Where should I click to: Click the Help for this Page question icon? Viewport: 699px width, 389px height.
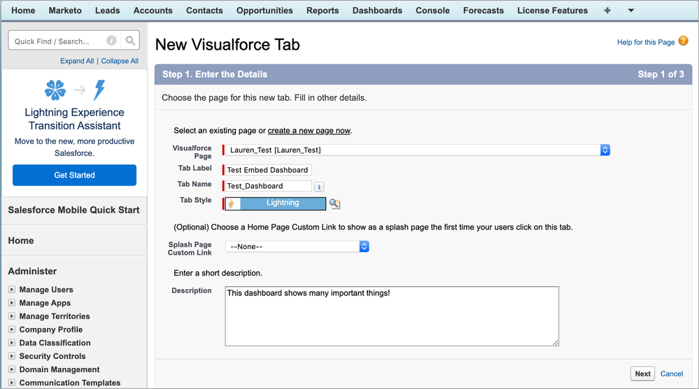684,41
